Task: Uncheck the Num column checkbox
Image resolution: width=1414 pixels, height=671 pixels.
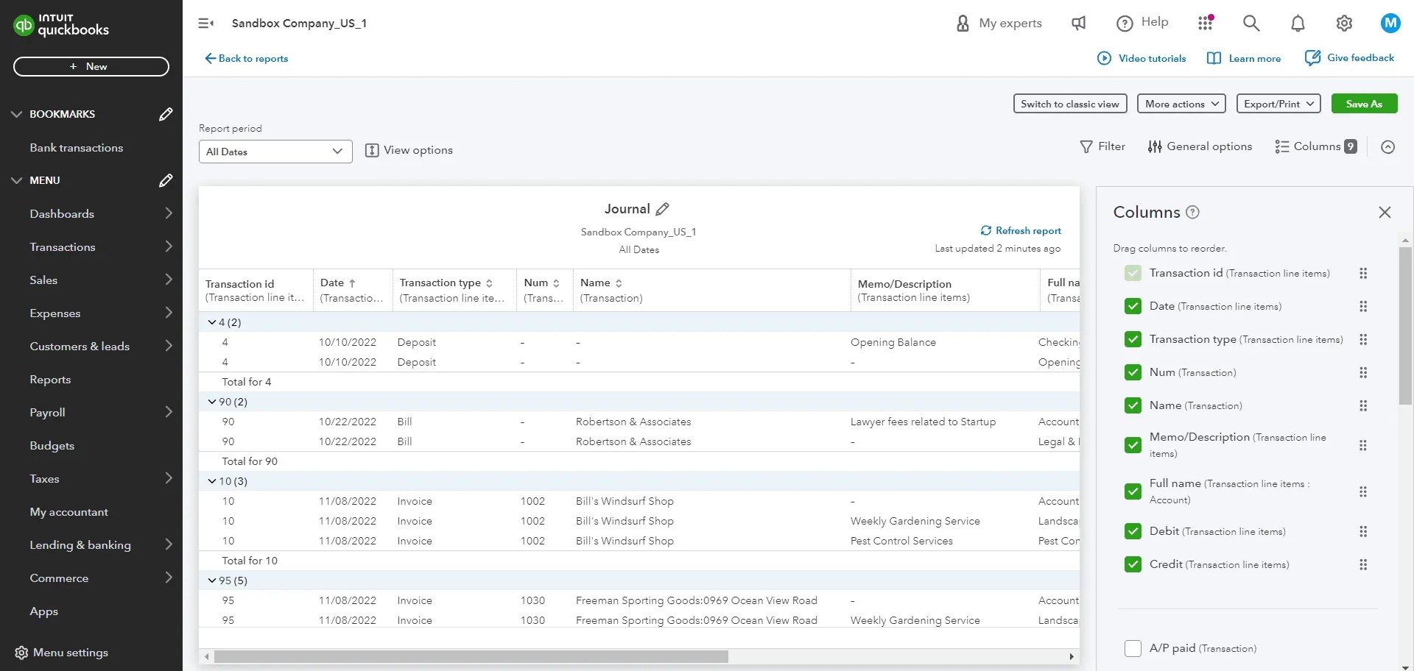Action: pos(1133,372)
